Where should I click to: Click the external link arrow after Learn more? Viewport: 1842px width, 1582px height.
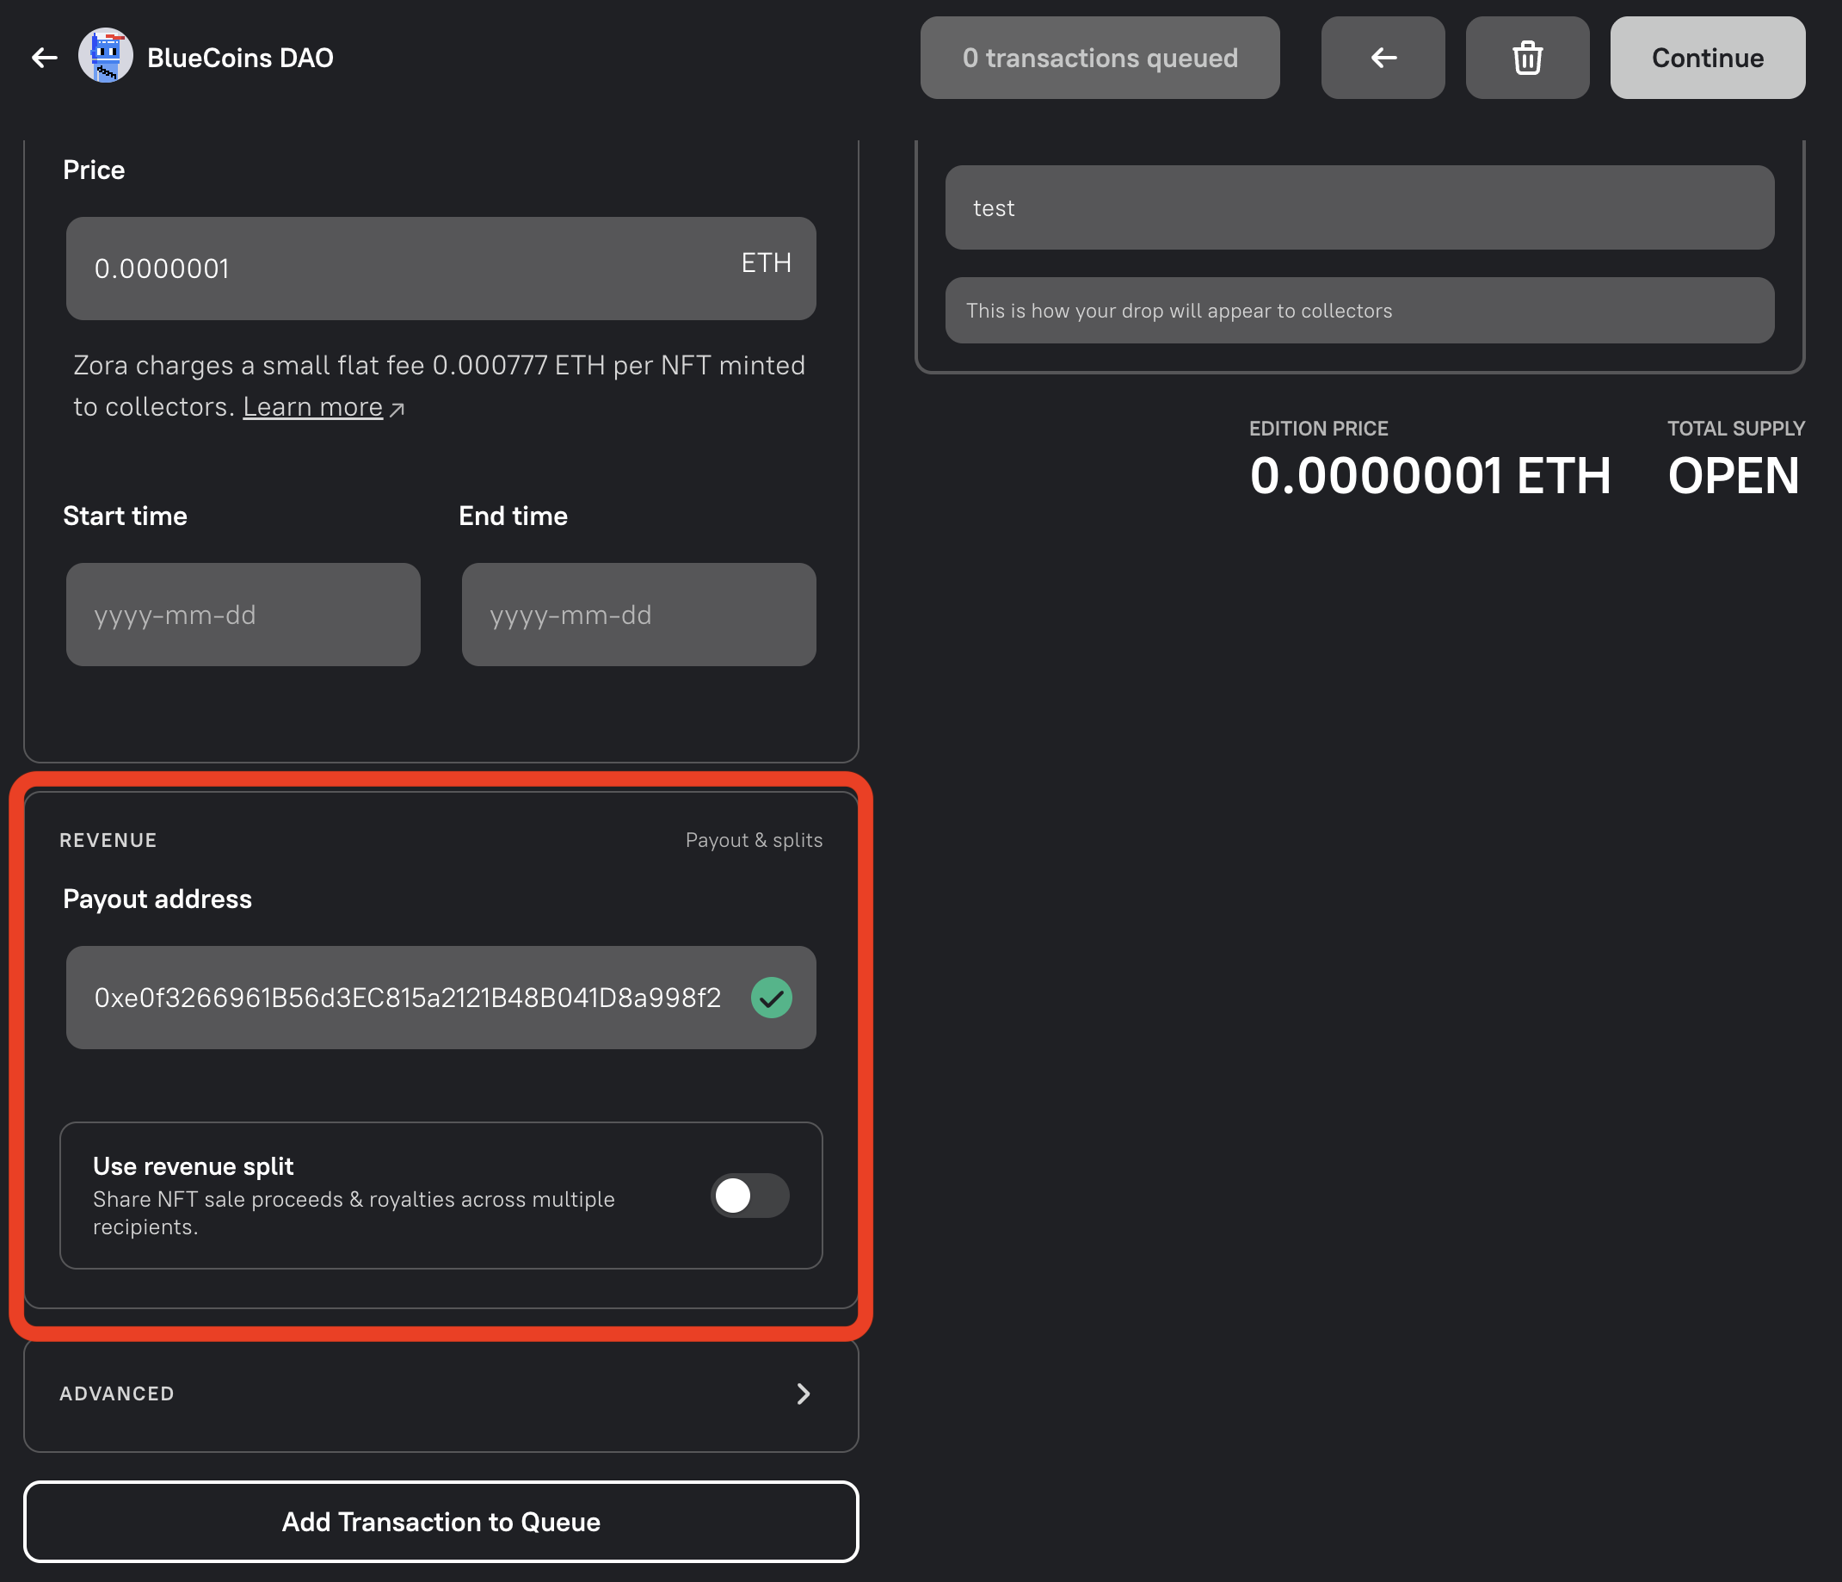397,409
